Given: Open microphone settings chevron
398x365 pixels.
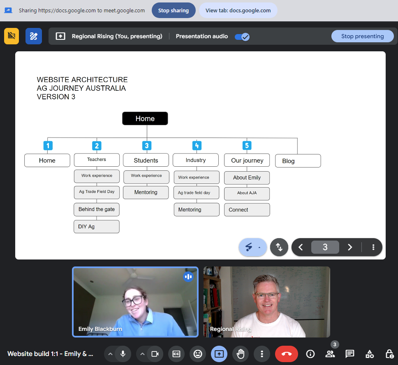Looking at the screenshot, I should click(110, 354).
